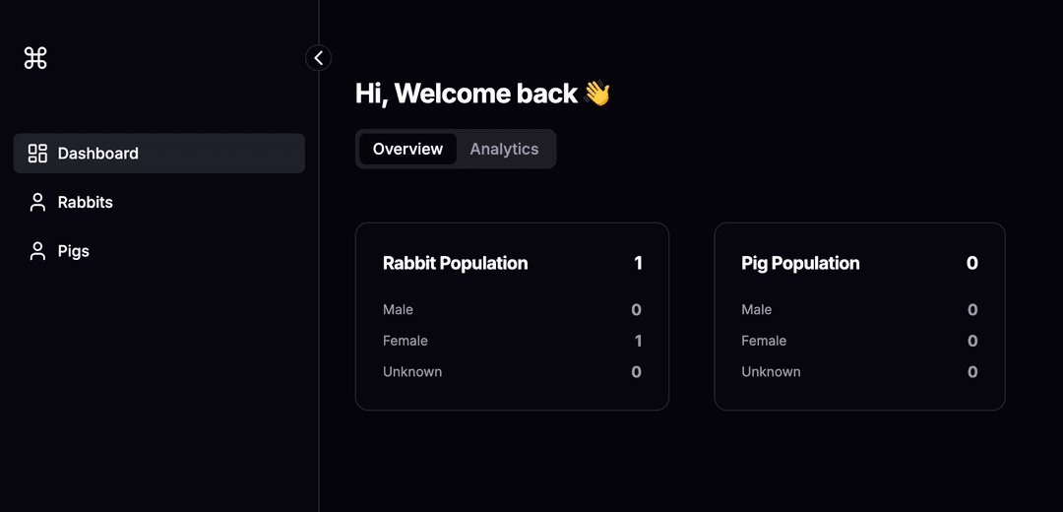Click the Dashboard grid icon
Viewport: 1063px width, 512px height.
coord(37,154)
